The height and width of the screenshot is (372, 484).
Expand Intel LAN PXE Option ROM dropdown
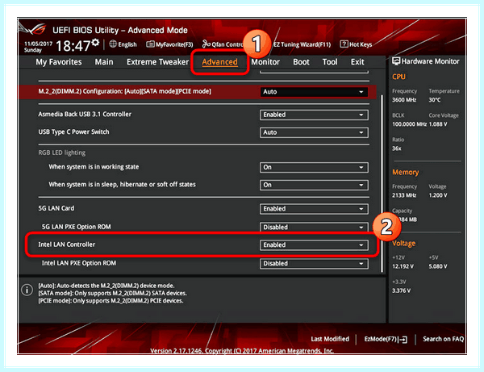pos(314,264)
